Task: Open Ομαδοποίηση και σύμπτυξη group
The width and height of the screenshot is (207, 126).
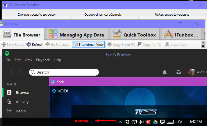Action: 103,14
